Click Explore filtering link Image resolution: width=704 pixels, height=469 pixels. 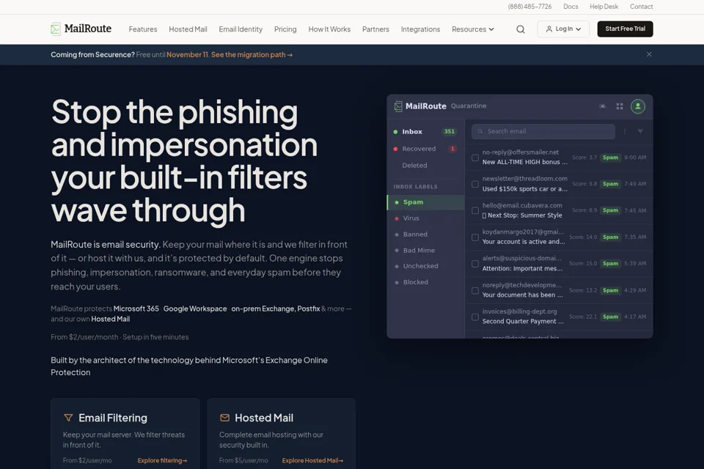(162, 460)
